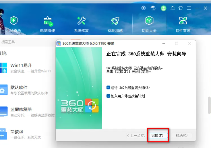The image size is (211, 148).
Task: Open the skin shirt icon
Action: [x=181, y=8]
